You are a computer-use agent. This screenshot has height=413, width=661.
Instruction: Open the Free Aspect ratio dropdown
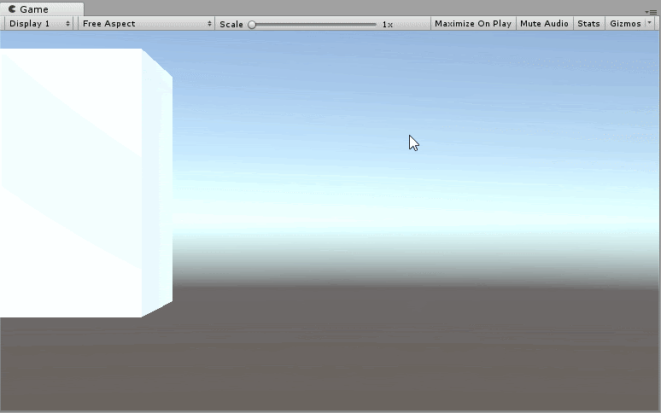pos(146,24)
